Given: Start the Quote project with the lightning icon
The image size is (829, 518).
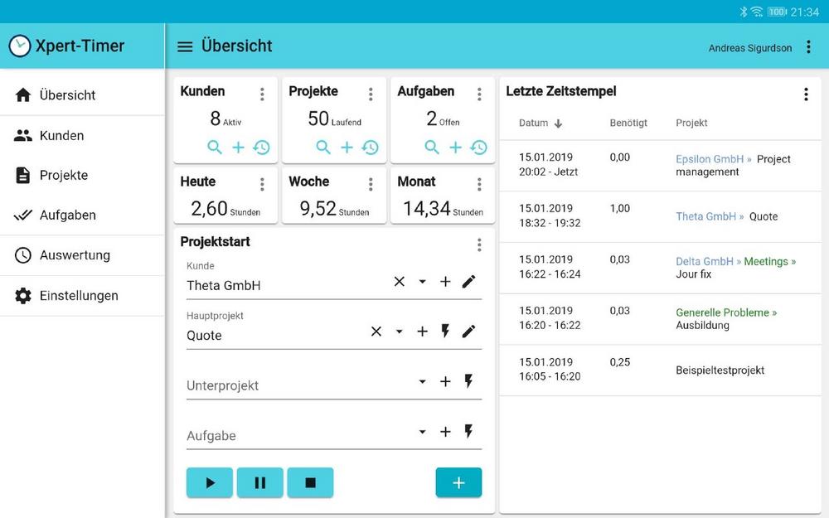Looking at the screenshot, I should coord(445,331).
